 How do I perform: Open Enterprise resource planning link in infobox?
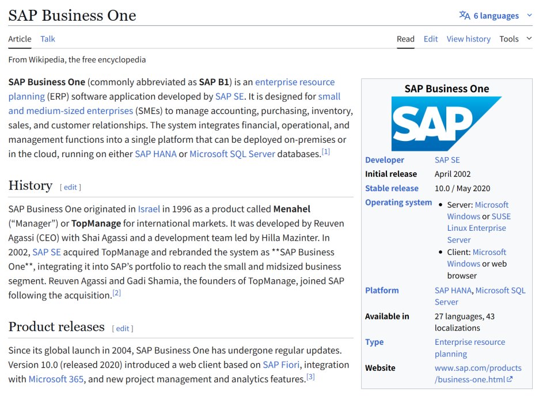tap(469, 348)
